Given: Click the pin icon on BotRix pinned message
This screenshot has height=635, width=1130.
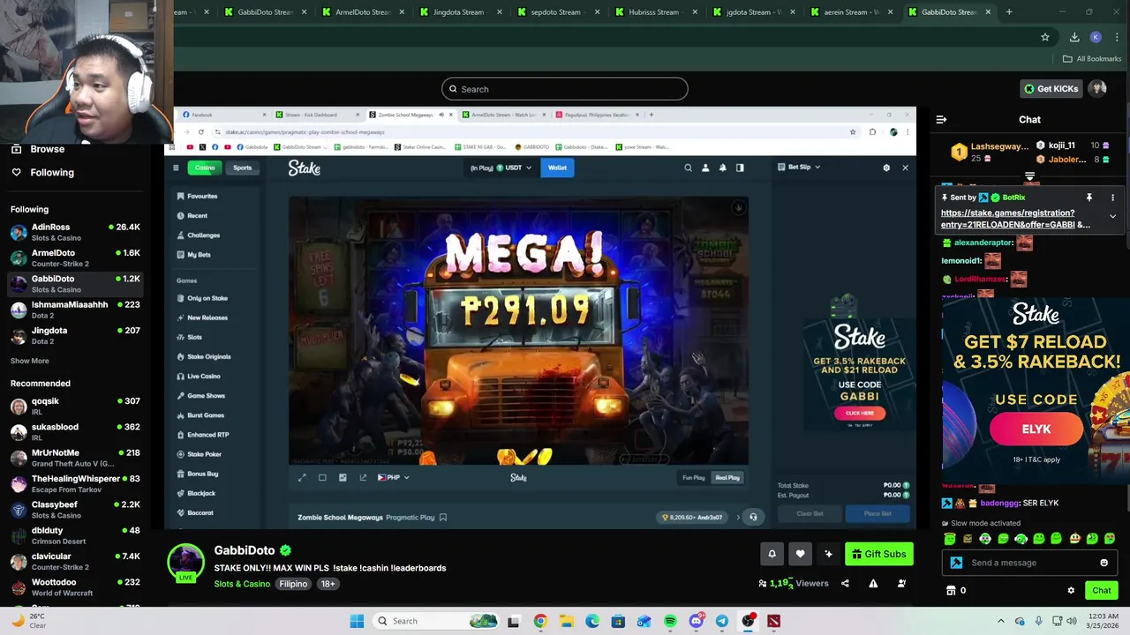Looking at the screenshot, I should pos(1089,198).
